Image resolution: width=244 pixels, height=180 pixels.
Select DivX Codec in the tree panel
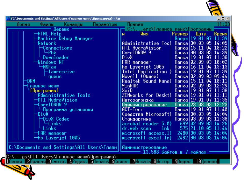(56, 119)
